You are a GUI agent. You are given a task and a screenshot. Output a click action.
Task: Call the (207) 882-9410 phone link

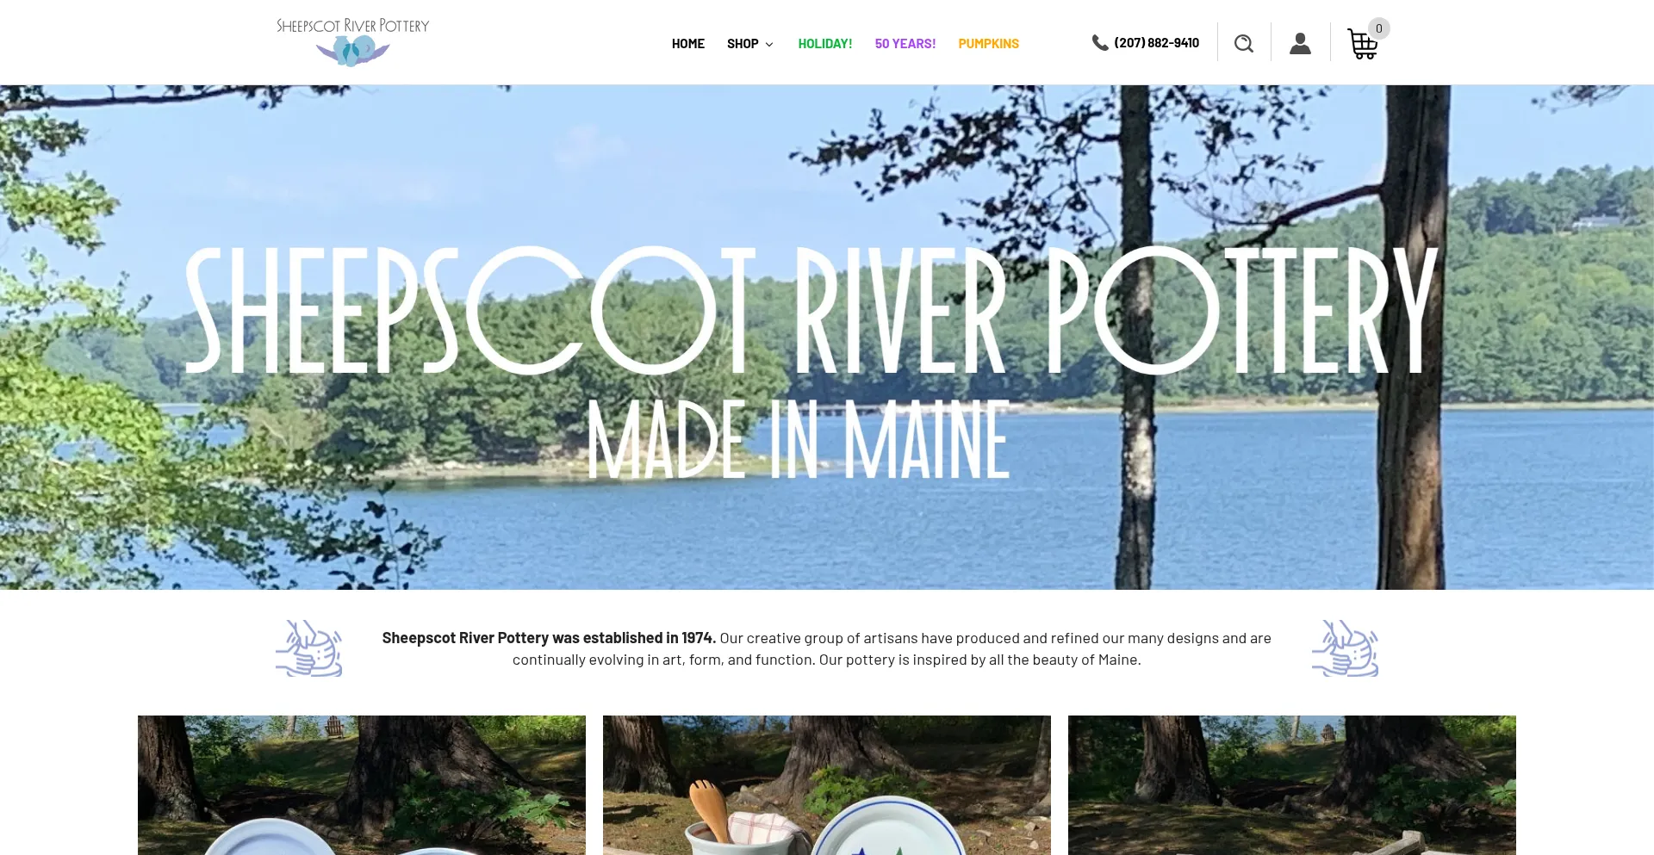1156,42
